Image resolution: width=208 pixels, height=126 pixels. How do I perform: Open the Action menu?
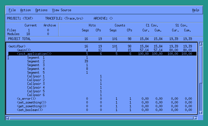25,10
